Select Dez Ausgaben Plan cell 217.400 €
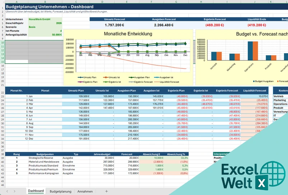The height and width of the screenshot is (195, 288). (x=127, y=139)
